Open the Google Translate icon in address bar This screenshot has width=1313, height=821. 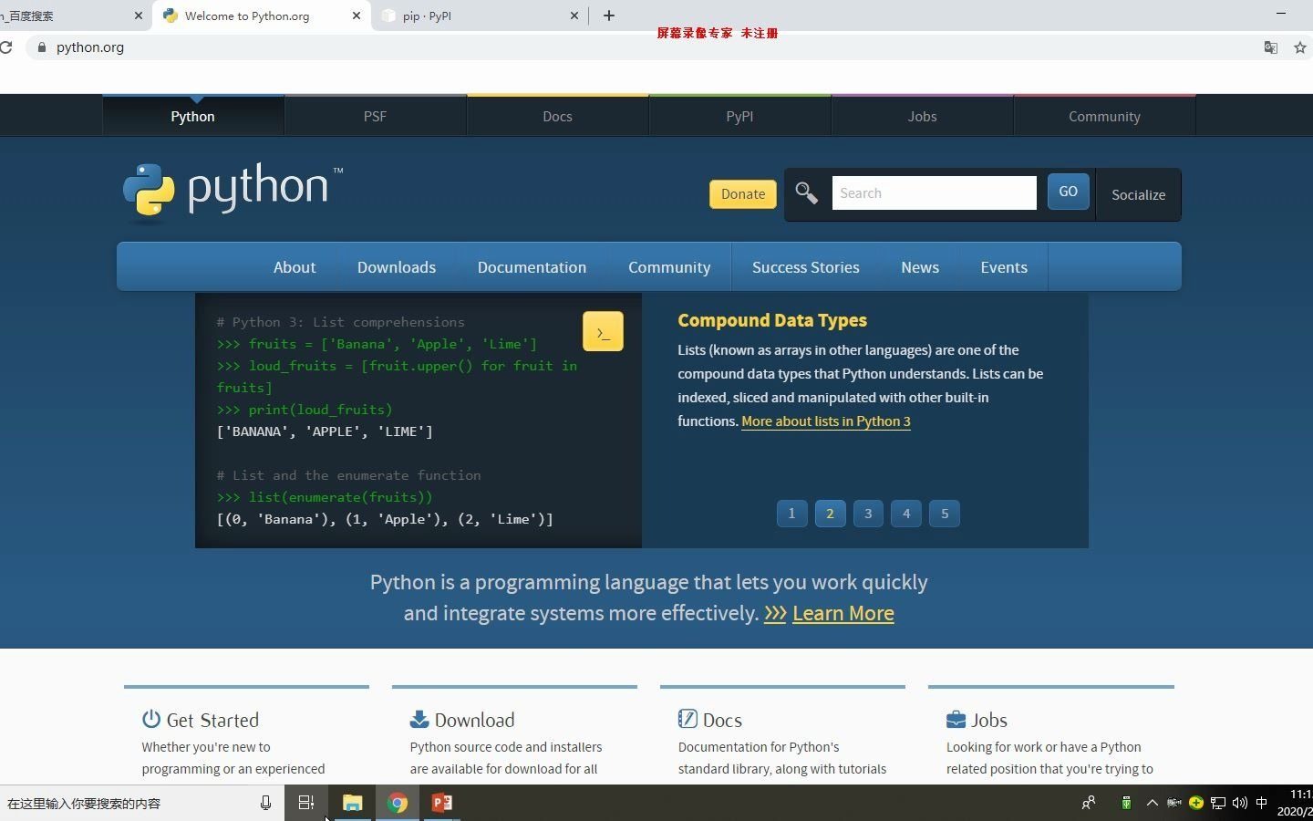point(1270,47)
